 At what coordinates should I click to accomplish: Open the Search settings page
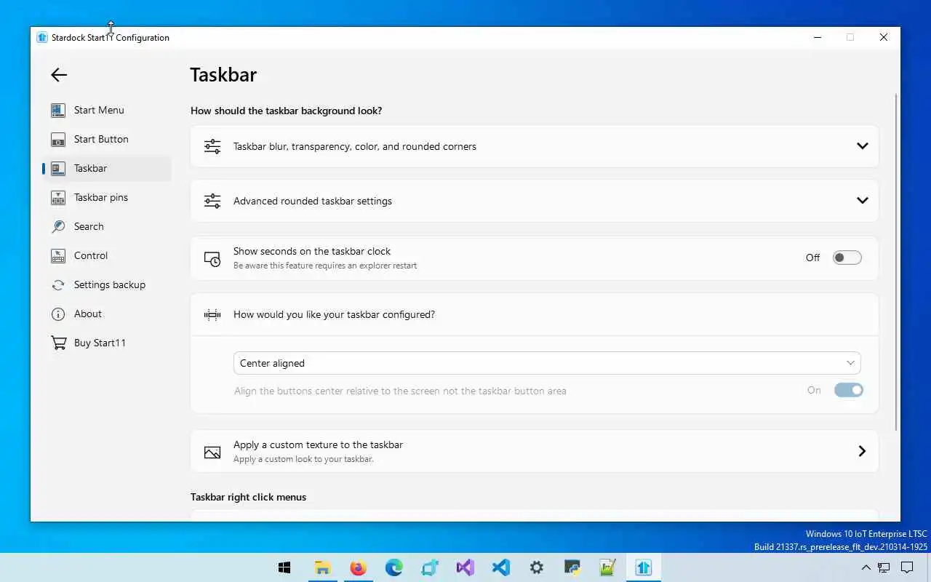(x=107, y=226)
